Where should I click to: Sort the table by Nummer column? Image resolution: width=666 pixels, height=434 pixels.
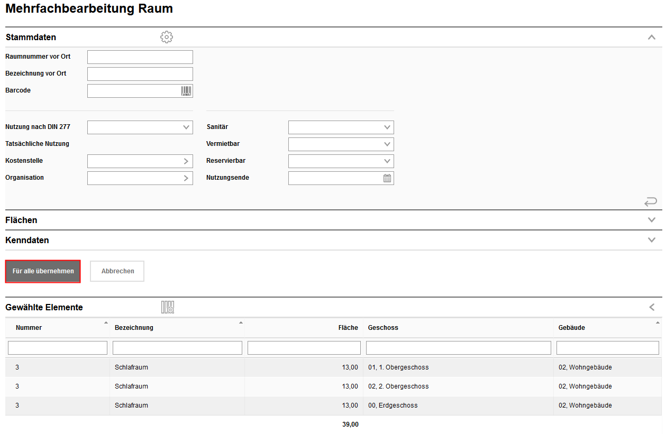(x=29, y=328)
